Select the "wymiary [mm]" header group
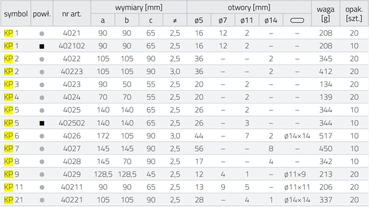 click(x=139, y=7)
